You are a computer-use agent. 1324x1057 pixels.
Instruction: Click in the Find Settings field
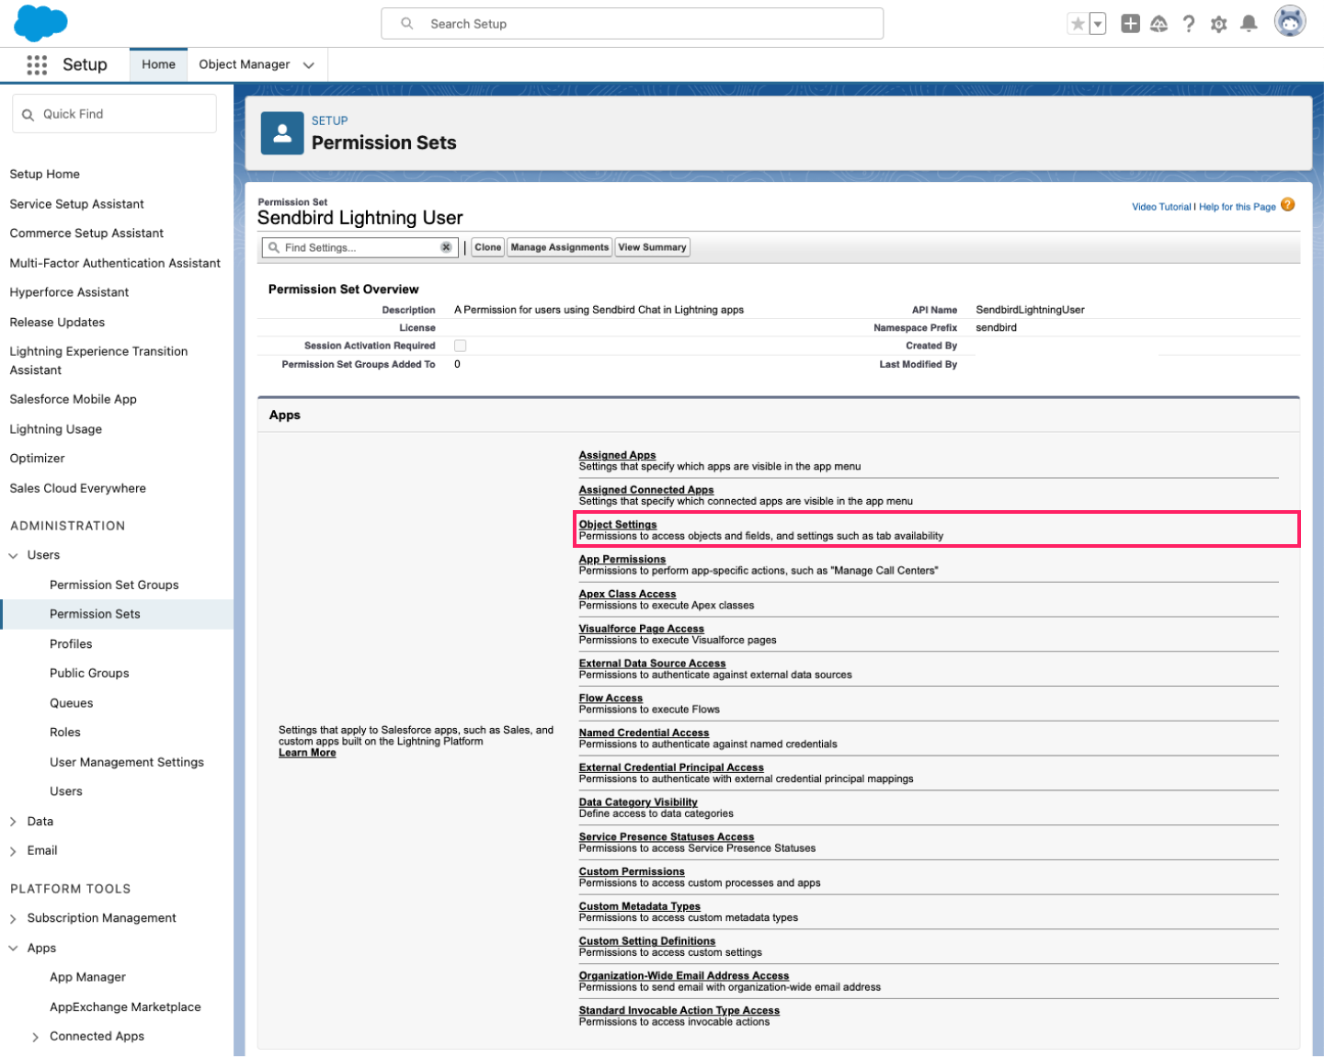[x=360, y=247]
